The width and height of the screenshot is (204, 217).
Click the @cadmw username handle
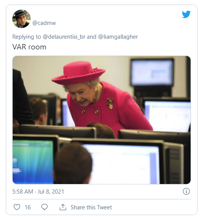coord(44,23)
